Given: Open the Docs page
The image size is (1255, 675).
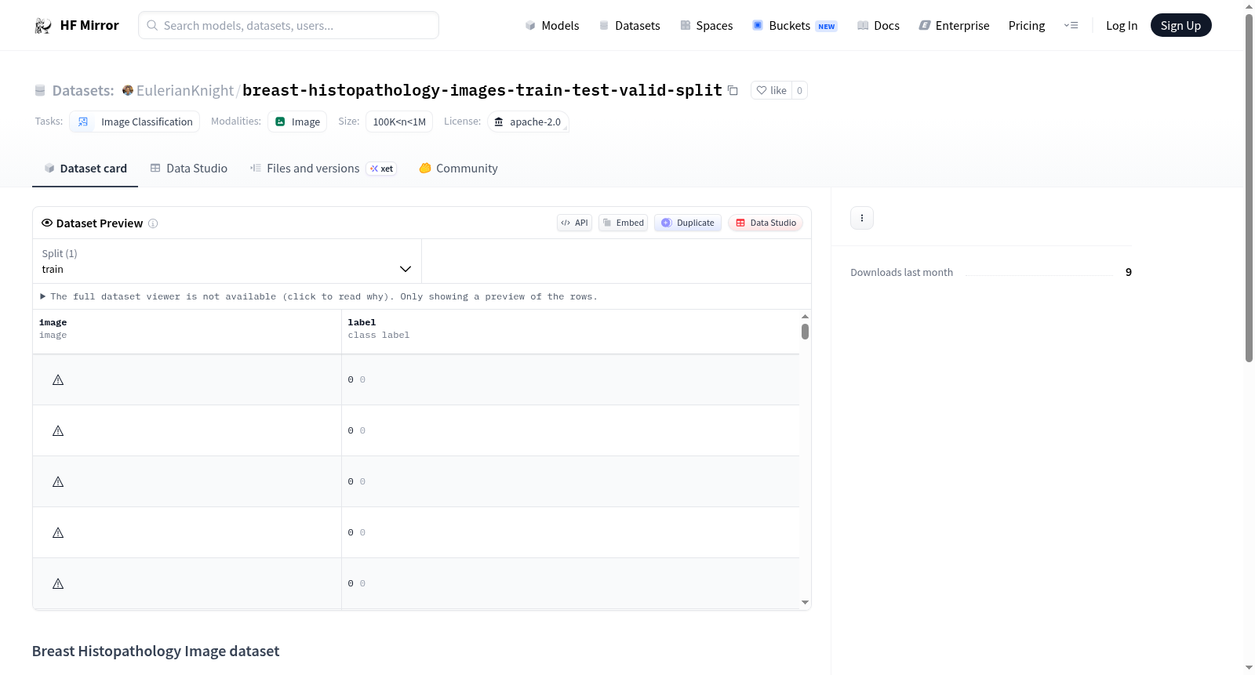Looking at the screenshot, I should [x=878, y=25].
